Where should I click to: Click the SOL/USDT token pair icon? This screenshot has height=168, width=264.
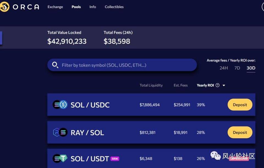pyautogui.click(x=60, y=158)
